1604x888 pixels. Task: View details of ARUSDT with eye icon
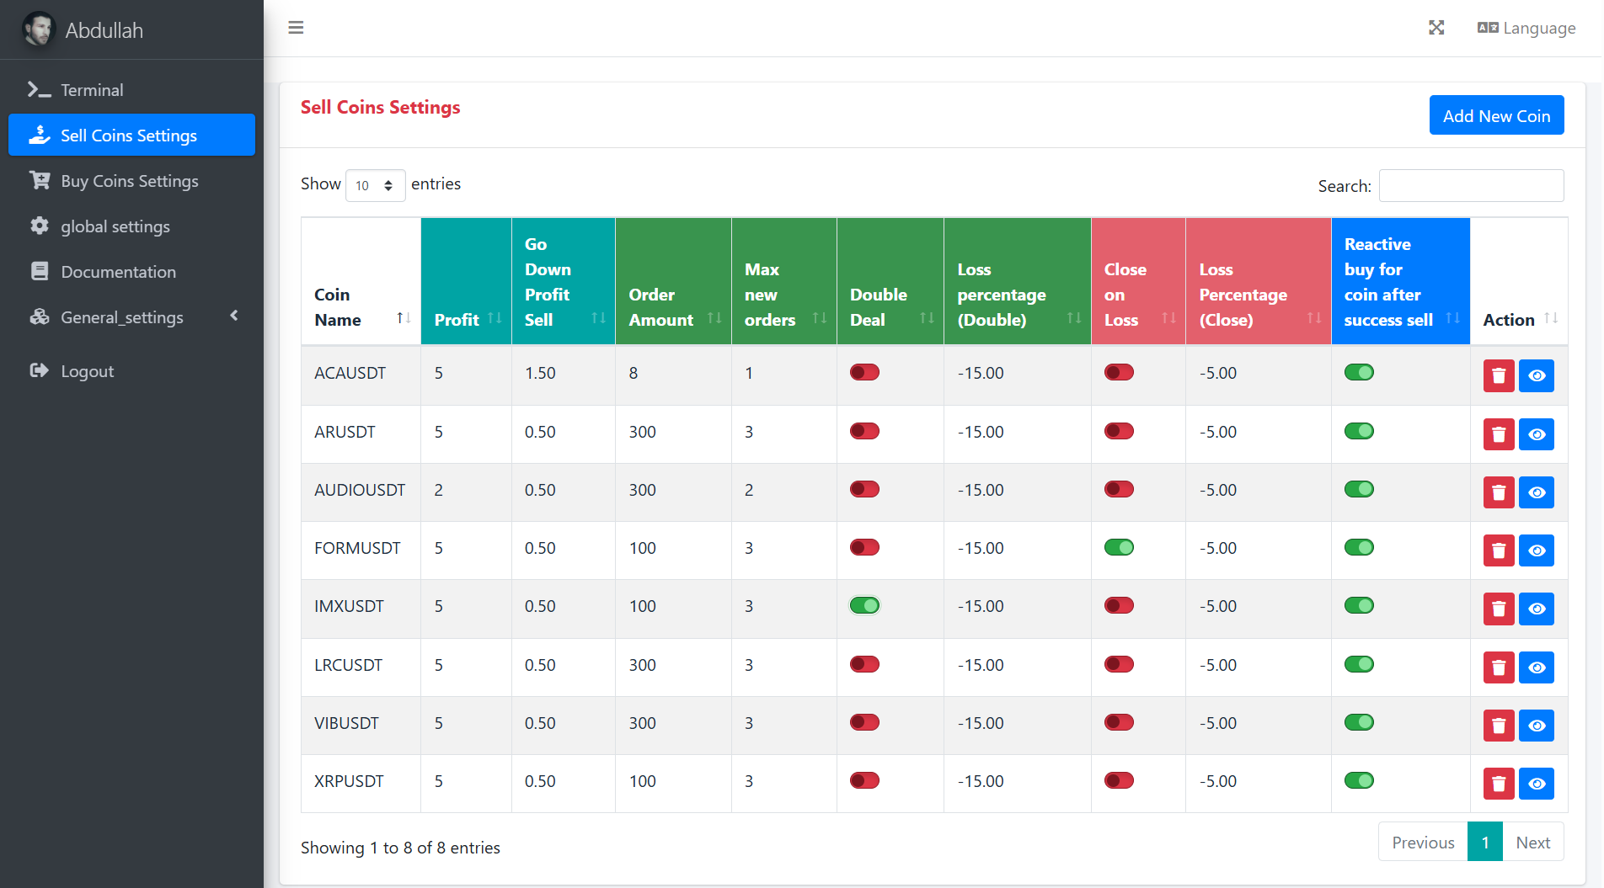click(x=1536, y=434)
